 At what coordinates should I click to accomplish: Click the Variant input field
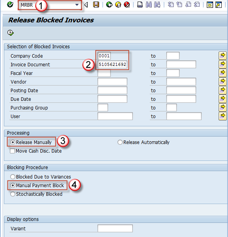point(115,228)
